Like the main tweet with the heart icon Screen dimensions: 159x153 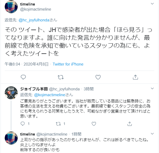pyautogui.click(x=98, y=77)
